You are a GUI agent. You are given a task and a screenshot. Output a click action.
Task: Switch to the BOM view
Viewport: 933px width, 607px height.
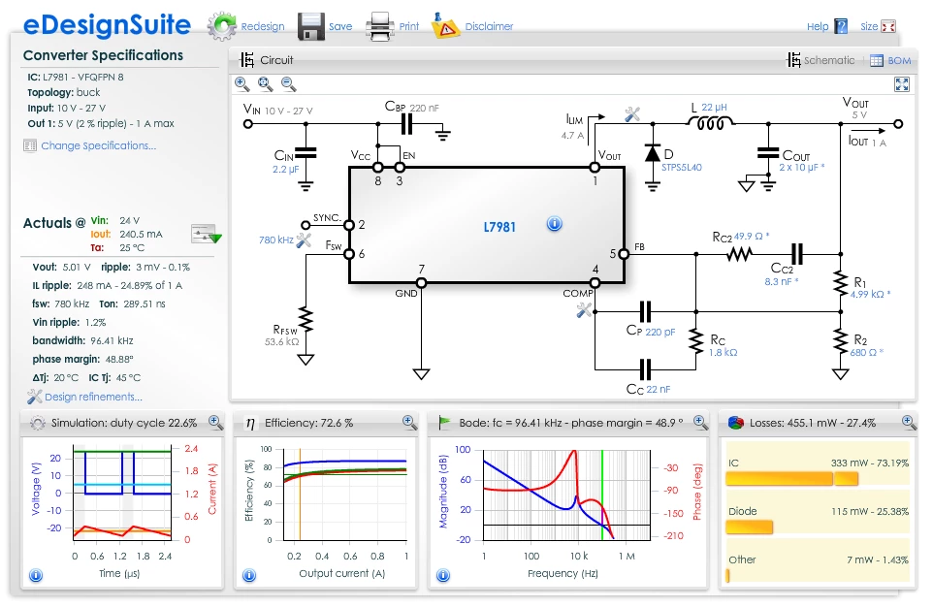click(890, 60)
